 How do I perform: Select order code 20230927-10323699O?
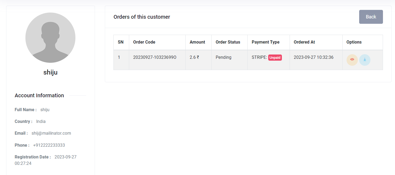(155, 57)
